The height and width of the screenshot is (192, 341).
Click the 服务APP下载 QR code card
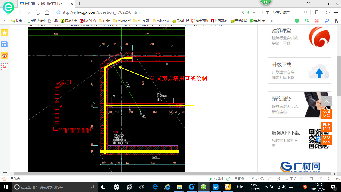[300, 139]
